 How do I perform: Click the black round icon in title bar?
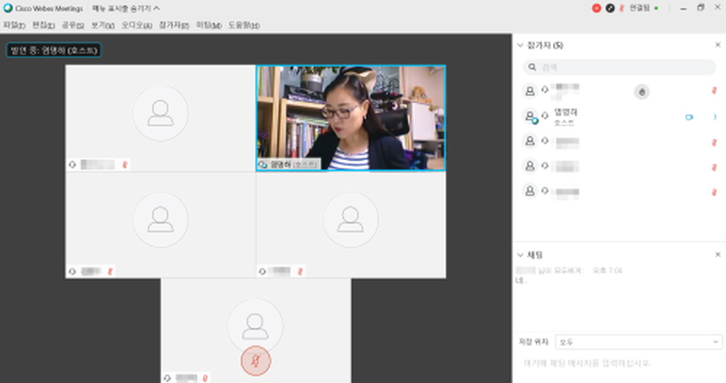click(x=611, y=8)
